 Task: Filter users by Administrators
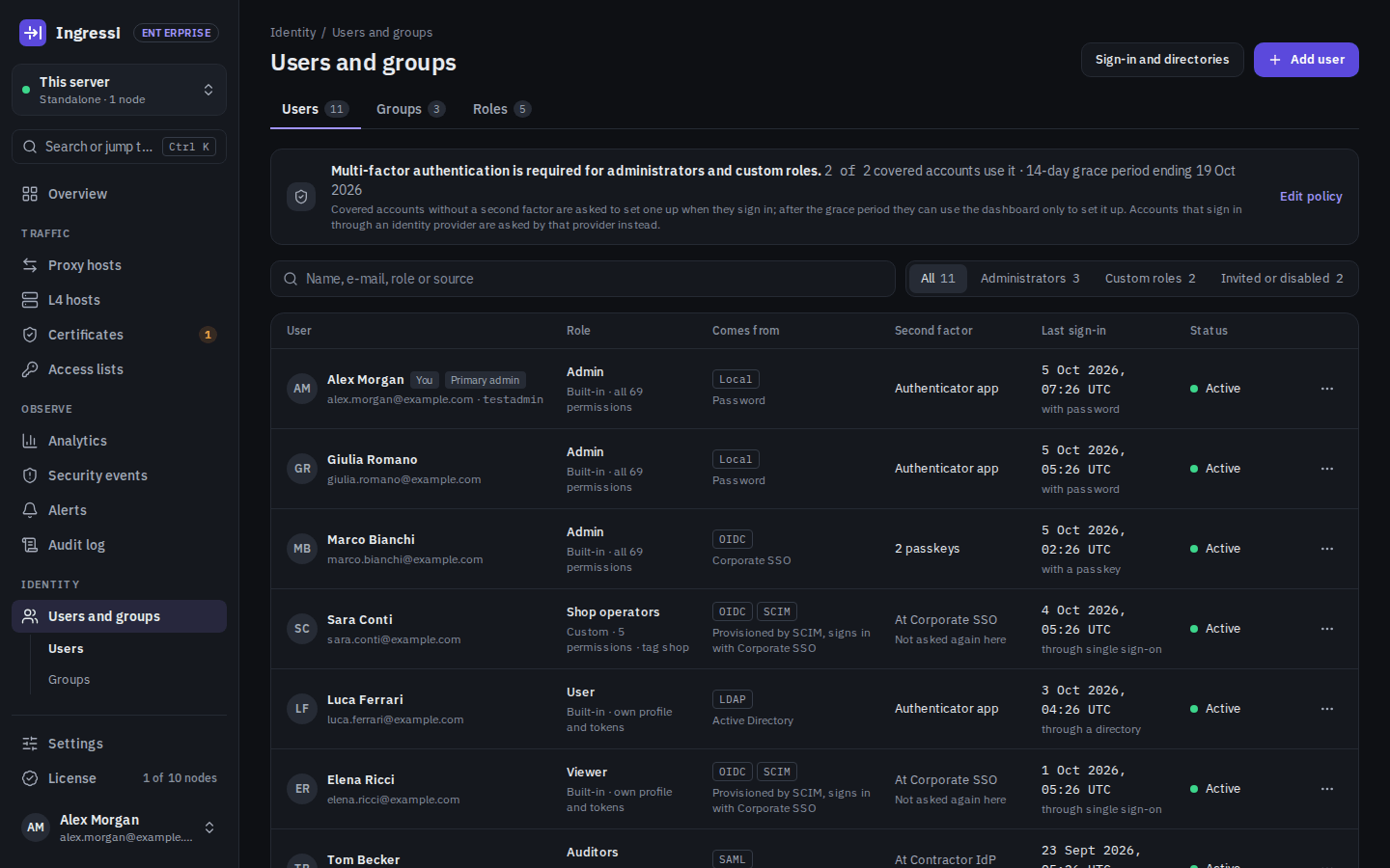point(1030,279)
